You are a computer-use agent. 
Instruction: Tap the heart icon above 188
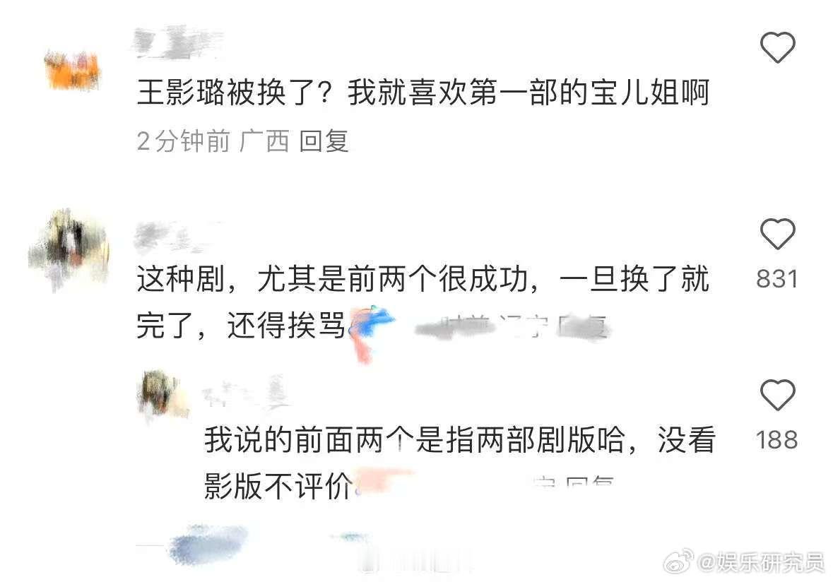pos(777,395)
